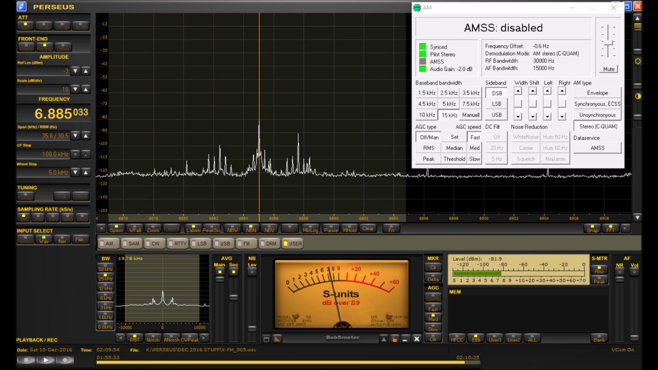The image size is (658, 370).
Task: Click the Perseus logo icon in title bar
Action: [21, 7]
